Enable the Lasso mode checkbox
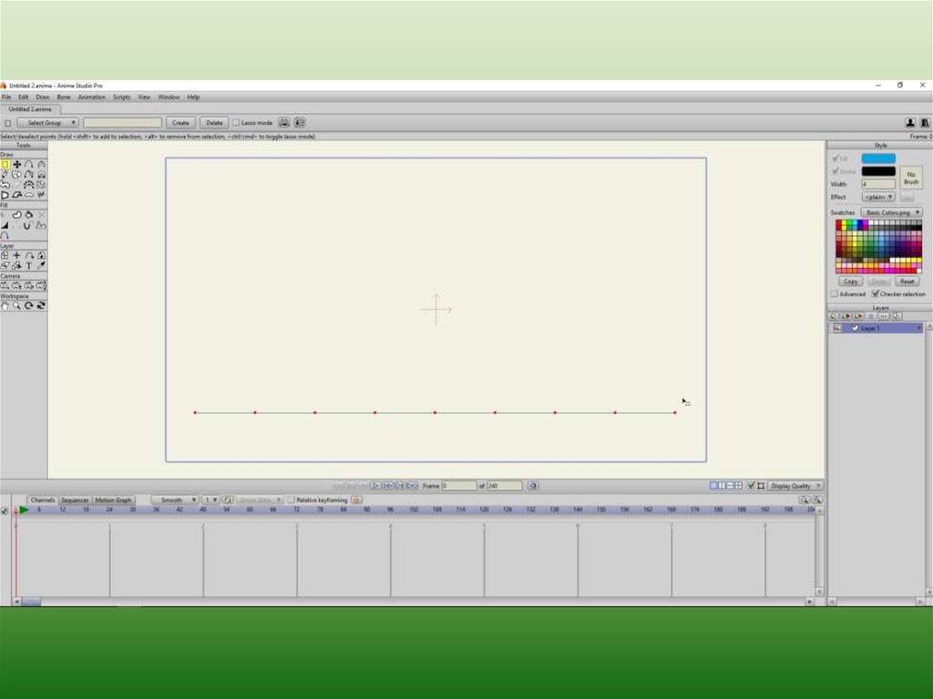Screen dimensions: 933x699 pos(236,123)
